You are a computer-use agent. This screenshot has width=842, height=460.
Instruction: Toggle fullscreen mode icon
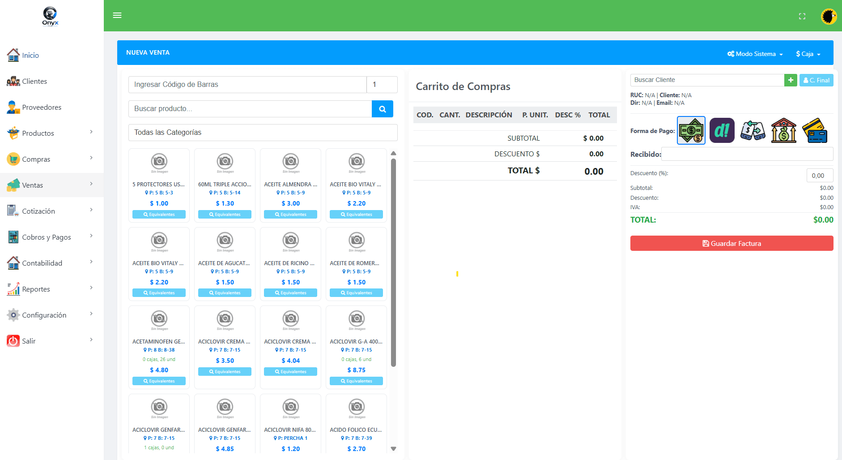[x=802, y=16]
